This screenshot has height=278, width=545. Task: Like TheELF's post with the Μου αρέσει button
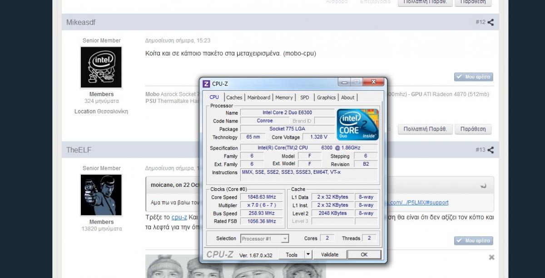click(474, 240)
